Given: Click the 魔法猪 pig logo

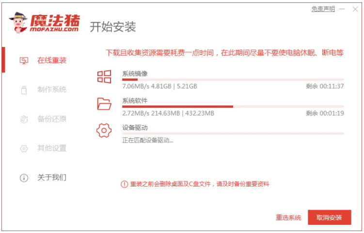Looking at the screenshot, I should 18,23.
